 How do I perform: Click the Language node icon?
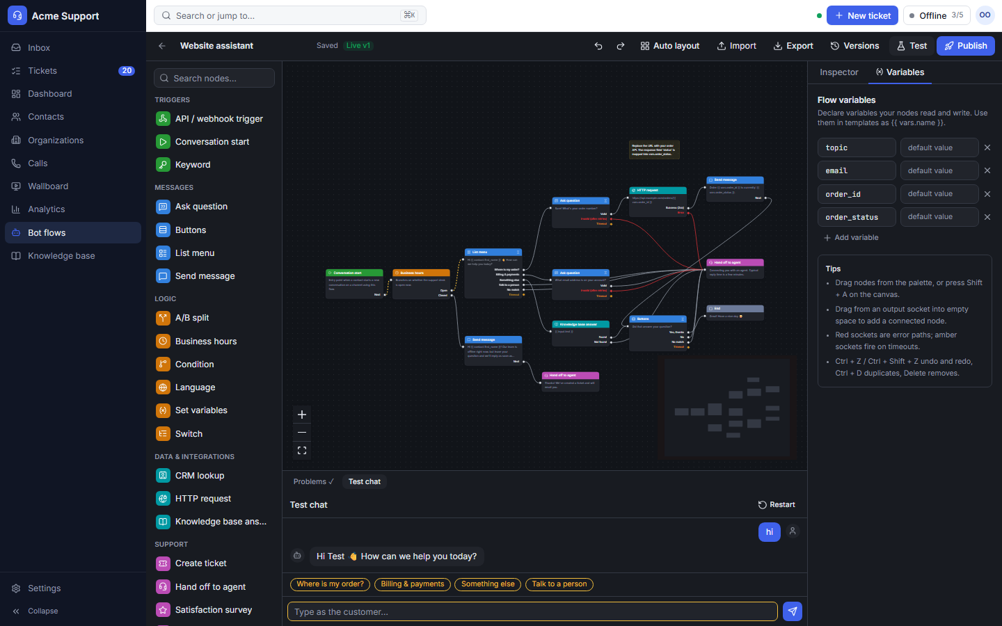click(163, 387)
